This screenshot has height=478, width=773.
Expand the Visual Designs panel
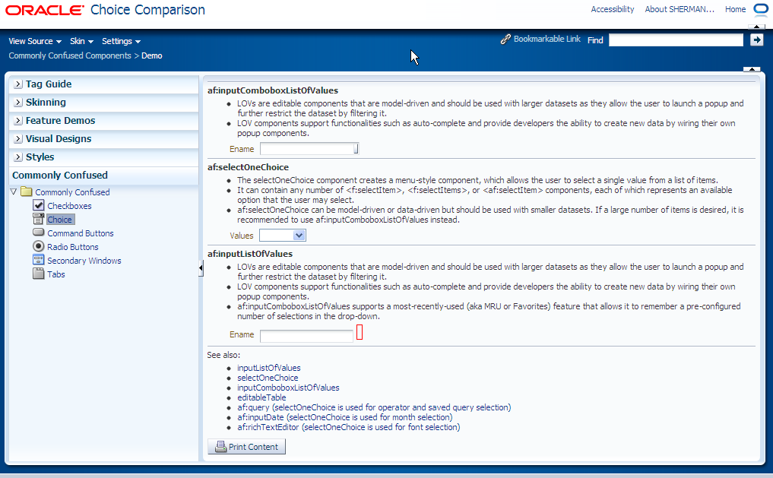[x=18, y=138]
